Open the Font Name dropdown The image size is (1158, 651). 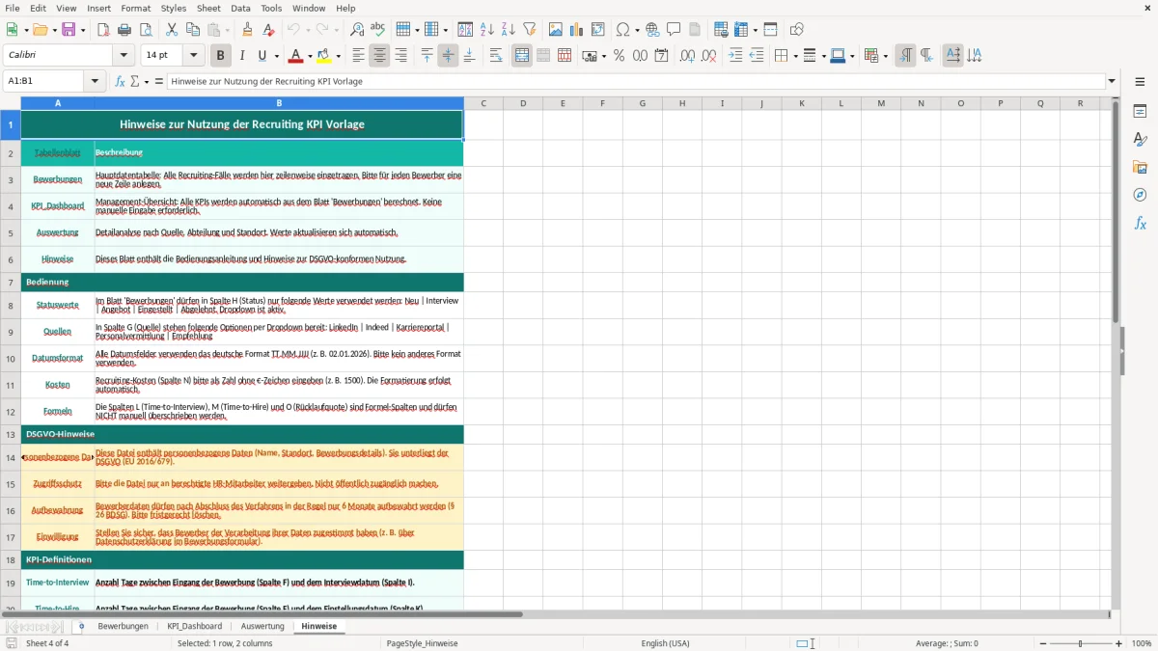click(x=125, y=56)
